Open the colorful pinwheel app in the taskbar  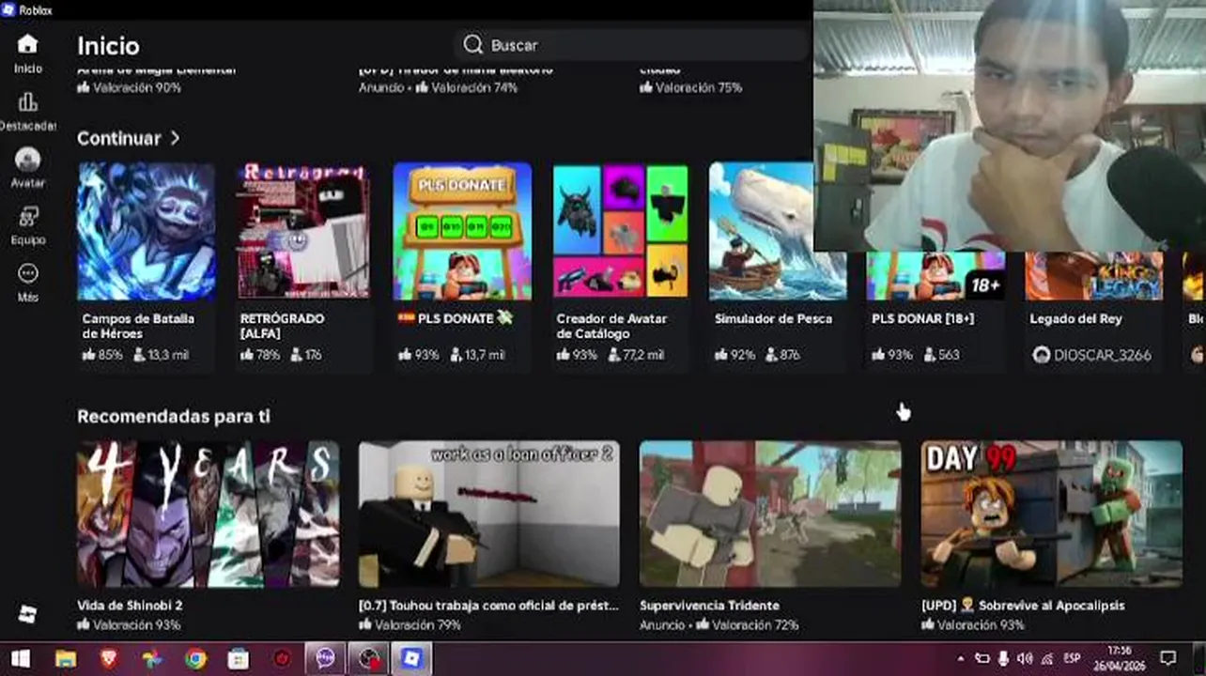(x=151, y=659)
